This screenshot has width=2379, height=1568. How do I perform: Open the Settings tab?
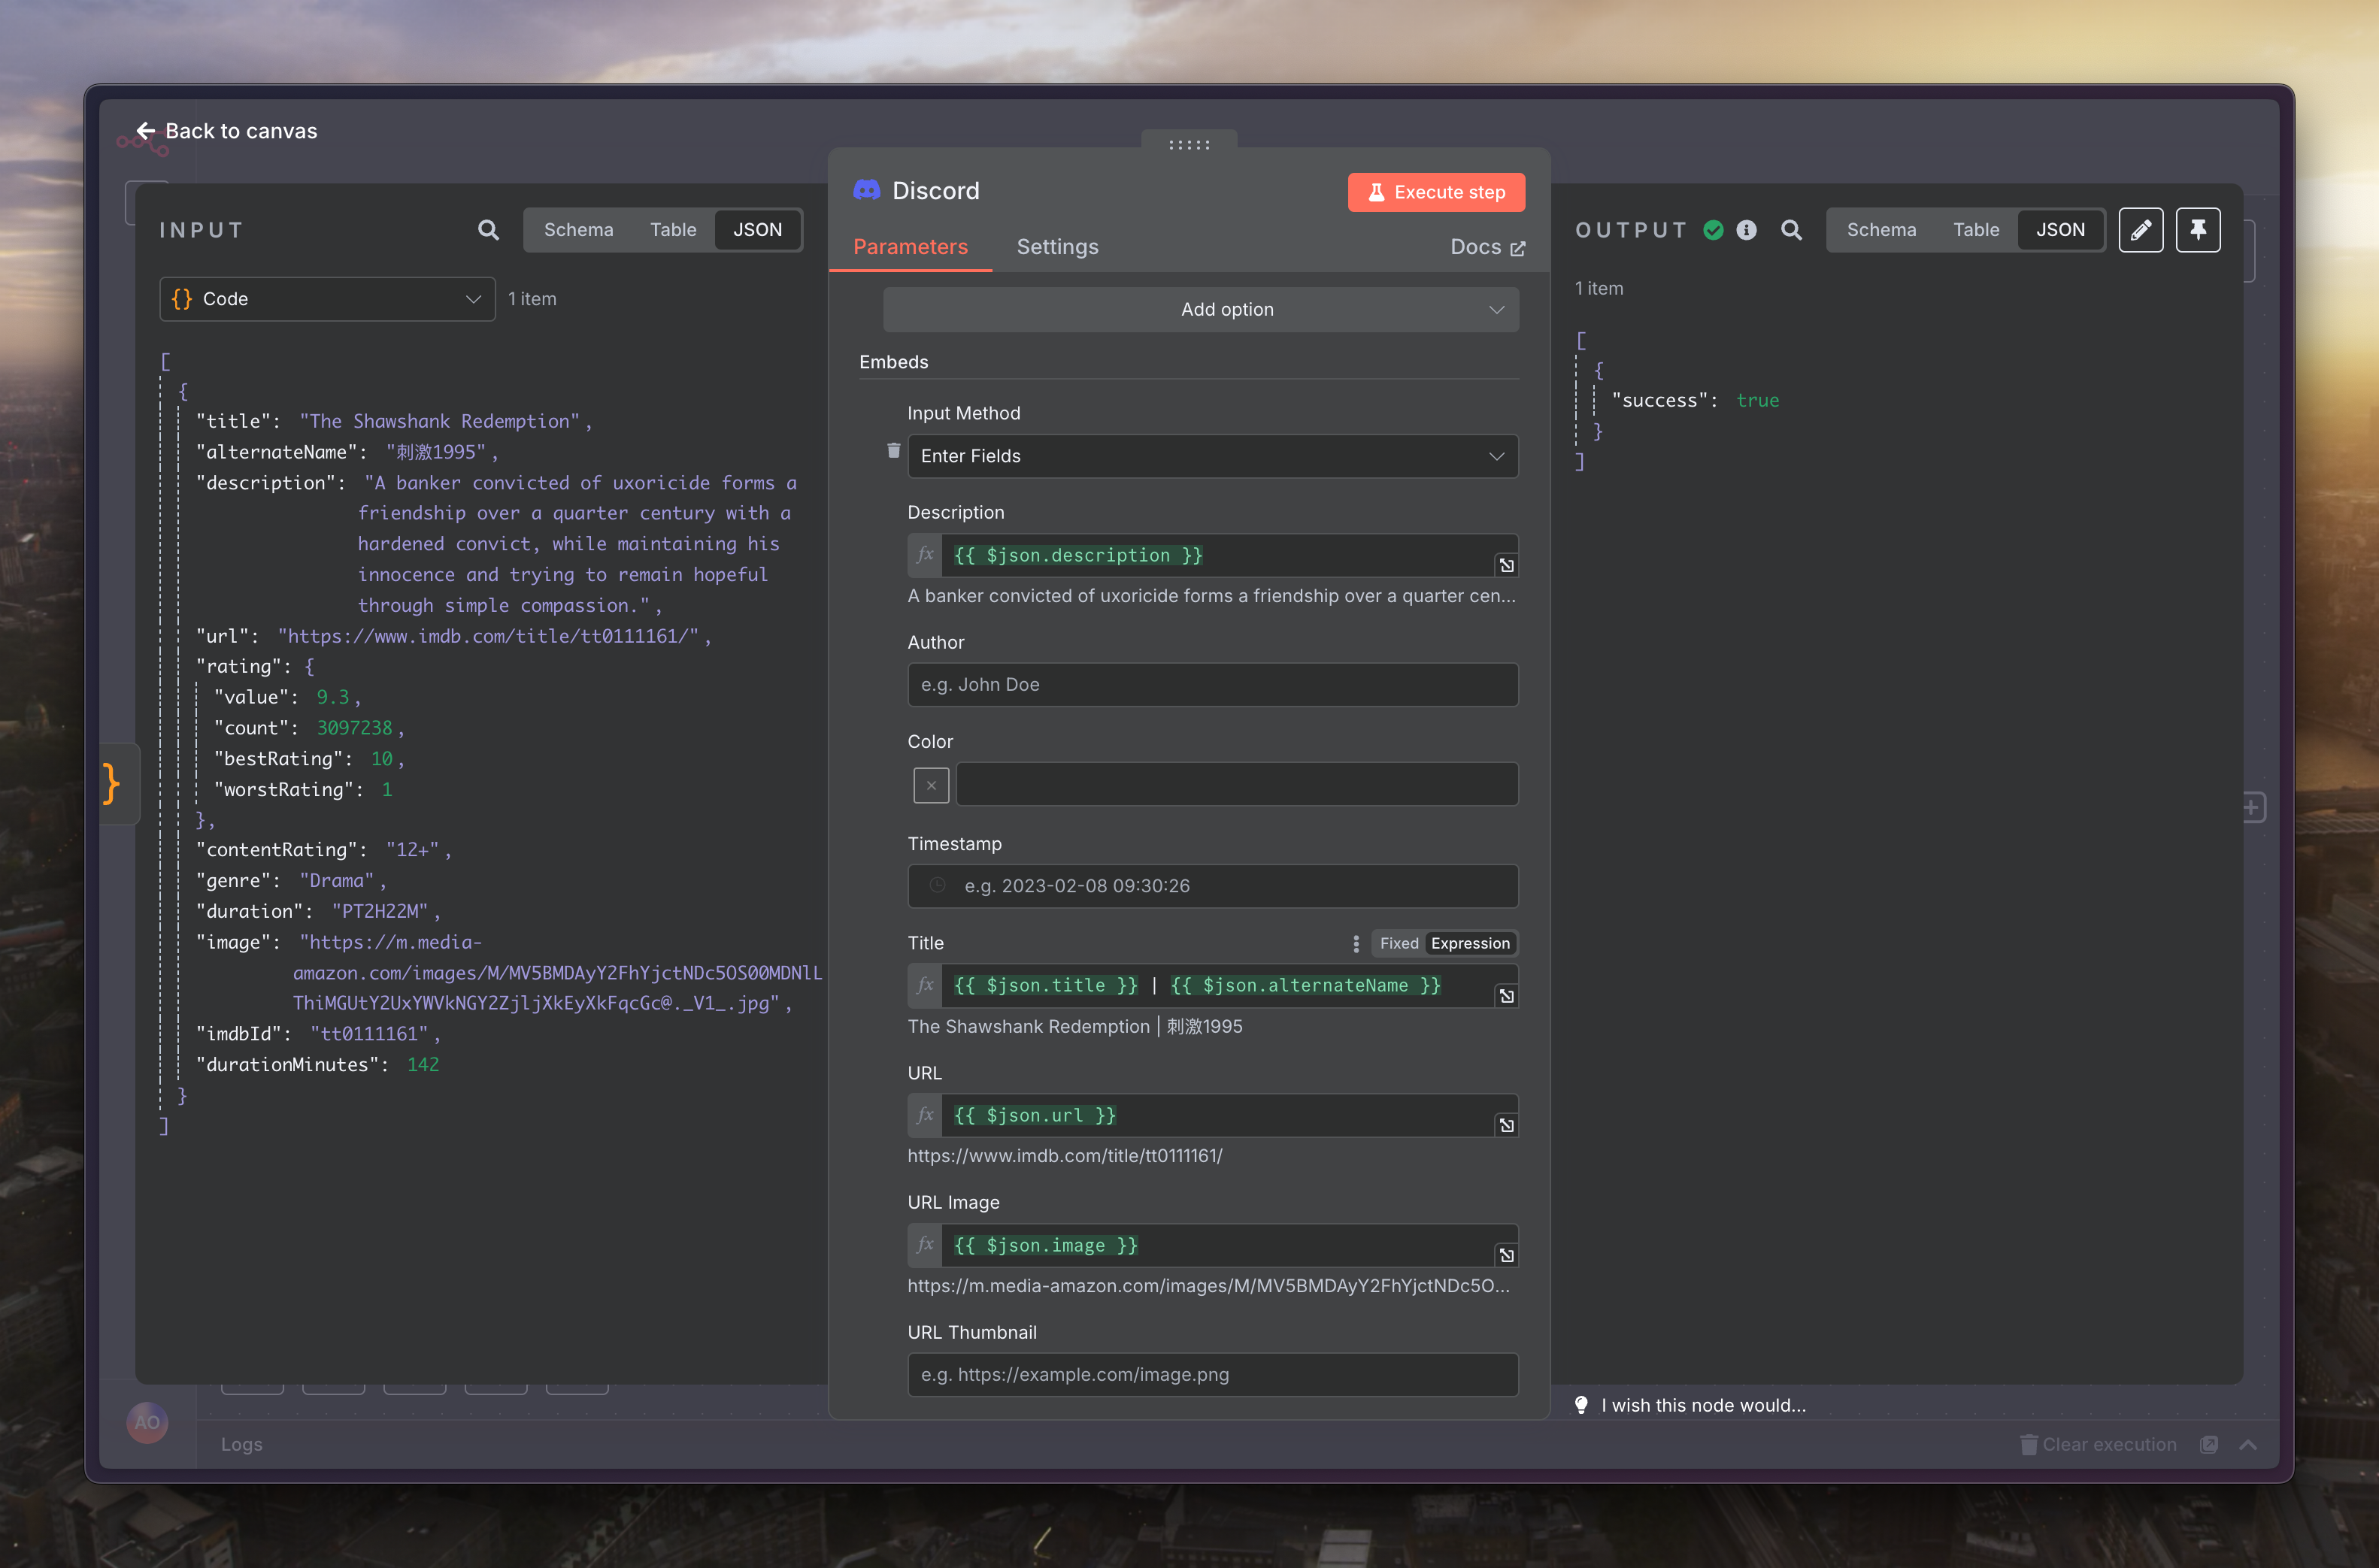click(1057, 247)
